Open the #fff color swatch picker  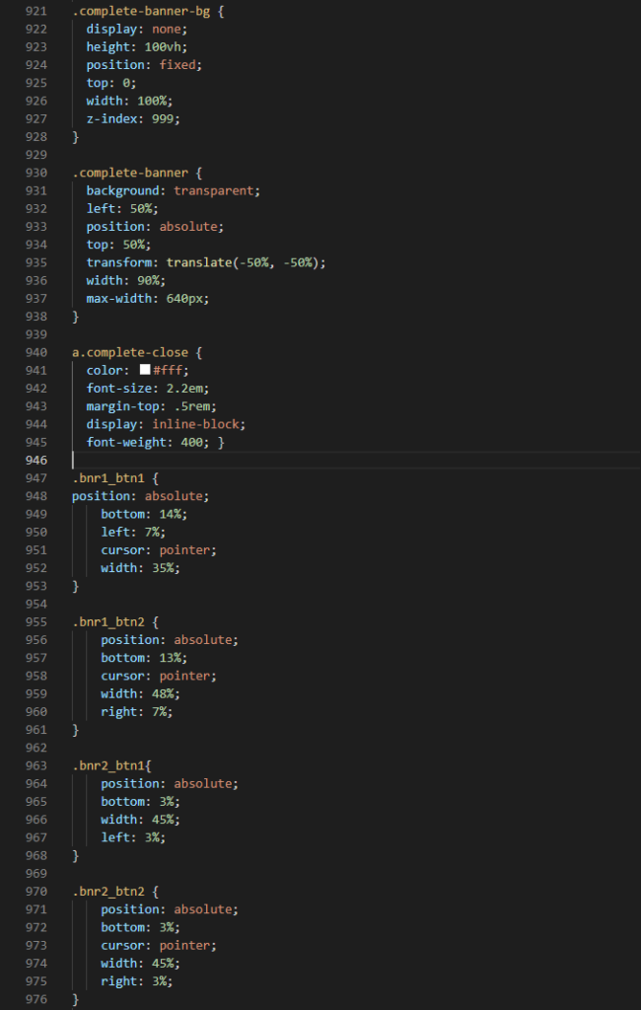click(x=145, y=370)
